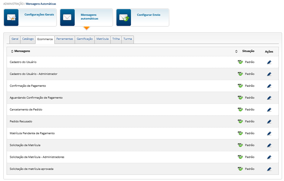
Task: Sort by Situação column arrows
Action: [236, 51]
